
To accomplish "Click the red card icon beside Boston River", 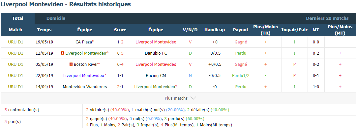I will (71, 64).
